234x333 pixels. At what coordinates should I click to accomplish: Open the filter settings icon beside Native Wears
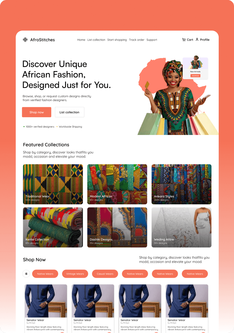[x=26, y=274]
